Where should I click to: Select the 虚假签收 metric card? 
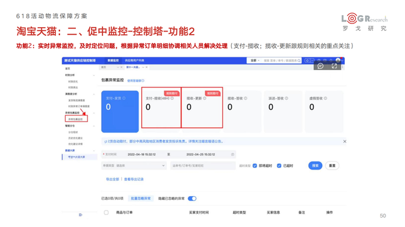[324, 112]
